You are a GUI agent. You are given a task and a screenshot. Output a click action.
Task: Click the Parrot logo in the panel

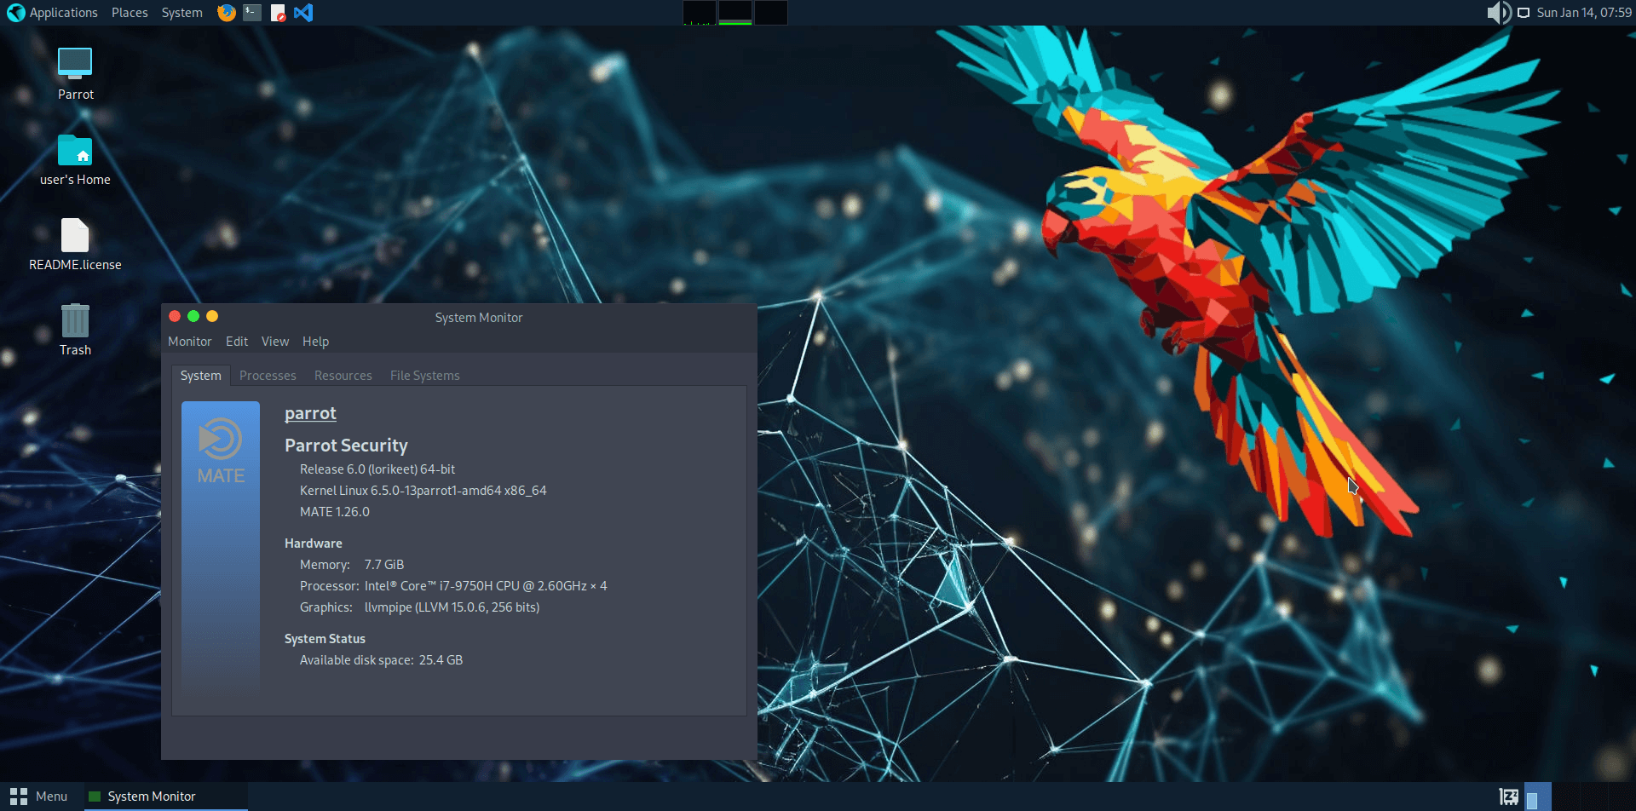point(14,13)
